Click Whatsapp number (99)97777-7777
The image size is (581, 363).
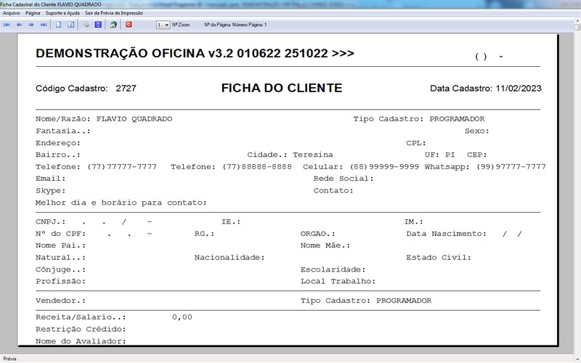pos(511,167)
